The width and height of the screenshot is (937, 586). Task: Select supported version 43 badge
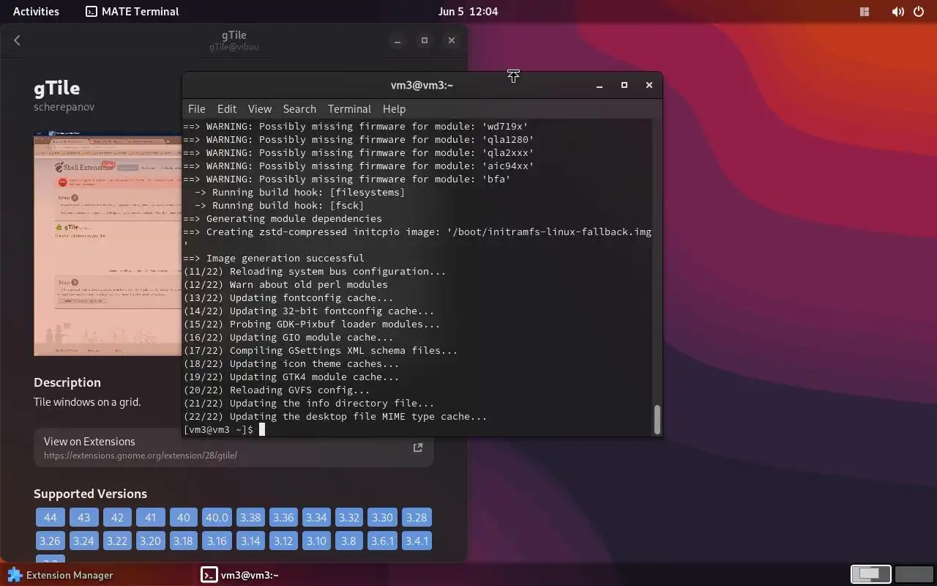[83, 517]
